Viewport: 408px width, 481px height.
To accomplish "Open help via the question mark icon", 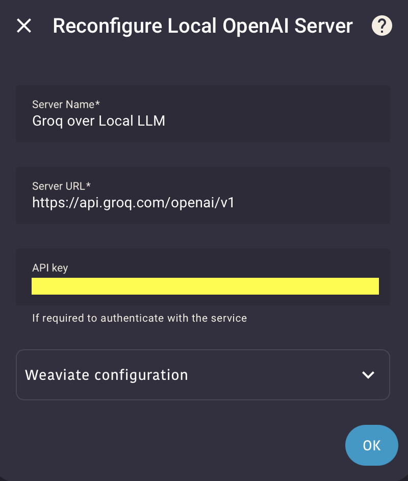I will (381, 26).
